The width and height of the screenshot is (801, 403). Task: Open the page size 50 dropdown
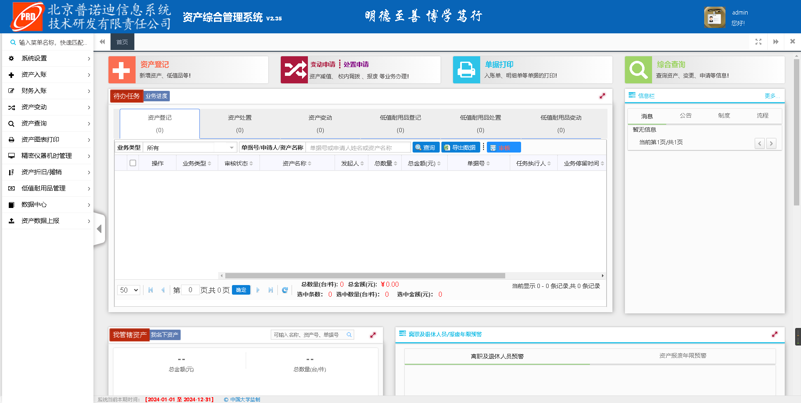coord(128,290)
